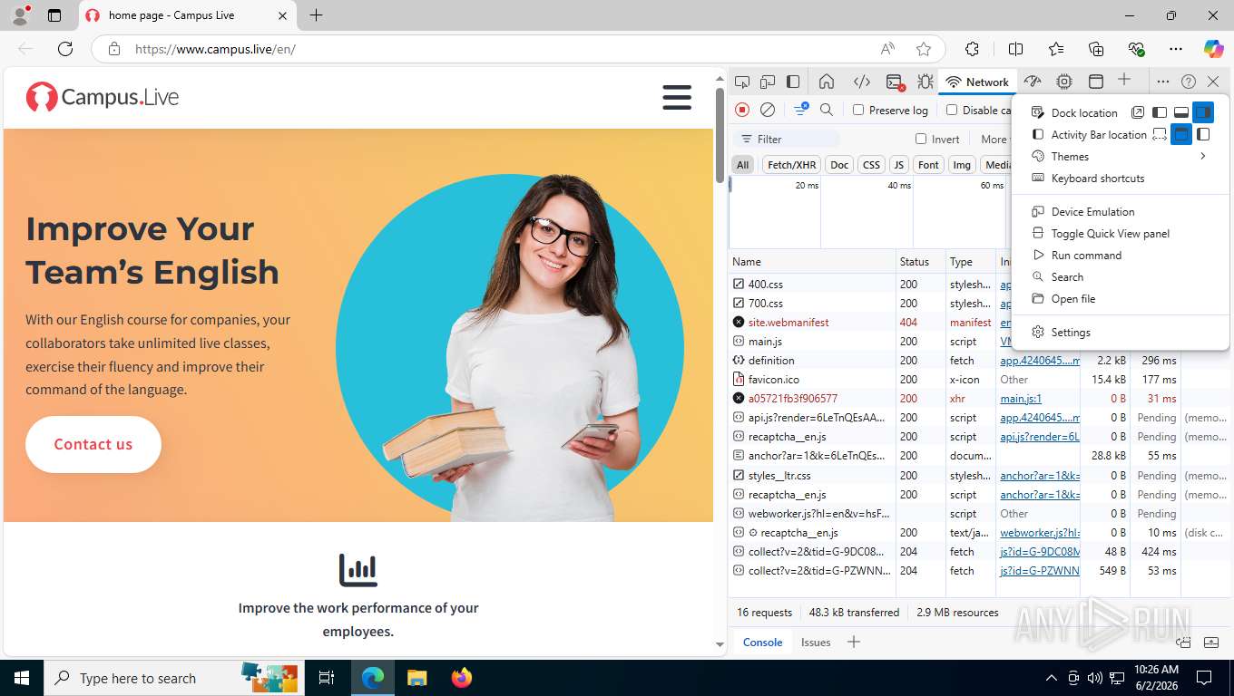Open the DevTools Welcome home tab
This screenshot has height=696, width=1234.
coord(827,82)
